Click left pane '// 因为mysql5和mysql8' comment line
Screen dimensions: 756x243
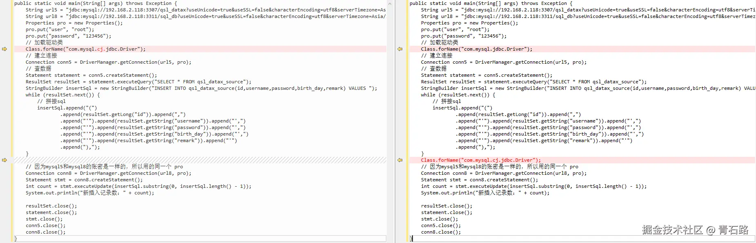point(104,167)
